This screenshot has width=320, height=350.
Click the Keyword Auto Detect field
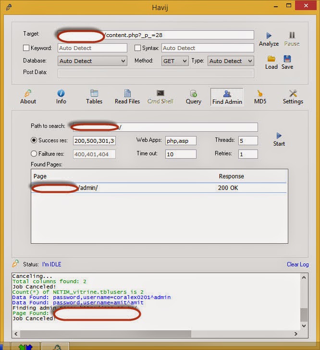pyautogui.click(x=92, y=48)
